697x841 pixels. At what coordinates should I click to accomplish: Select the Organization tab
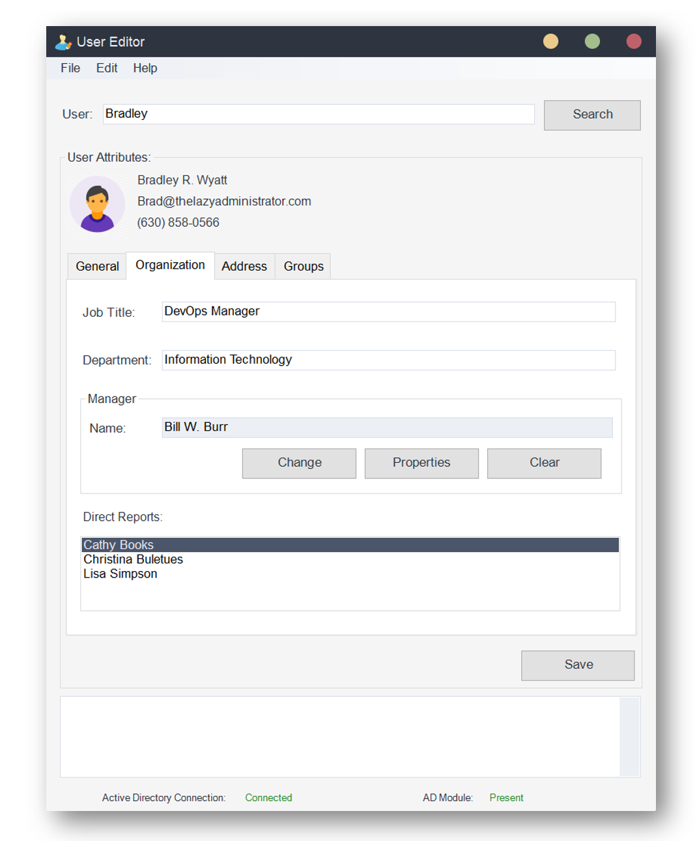[x=170, y=265]
